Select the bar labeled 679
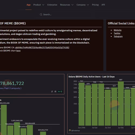The image size is (135, 135). click(88, 105)
